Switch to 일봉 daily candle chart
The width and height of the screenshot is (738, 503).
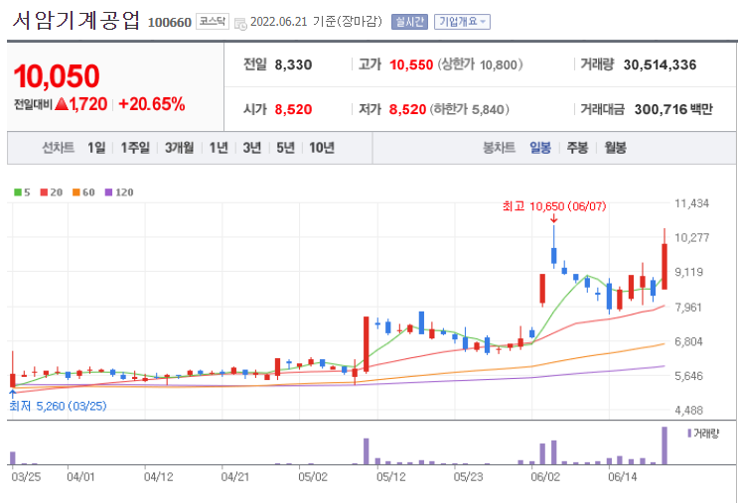tap(540, 148)
